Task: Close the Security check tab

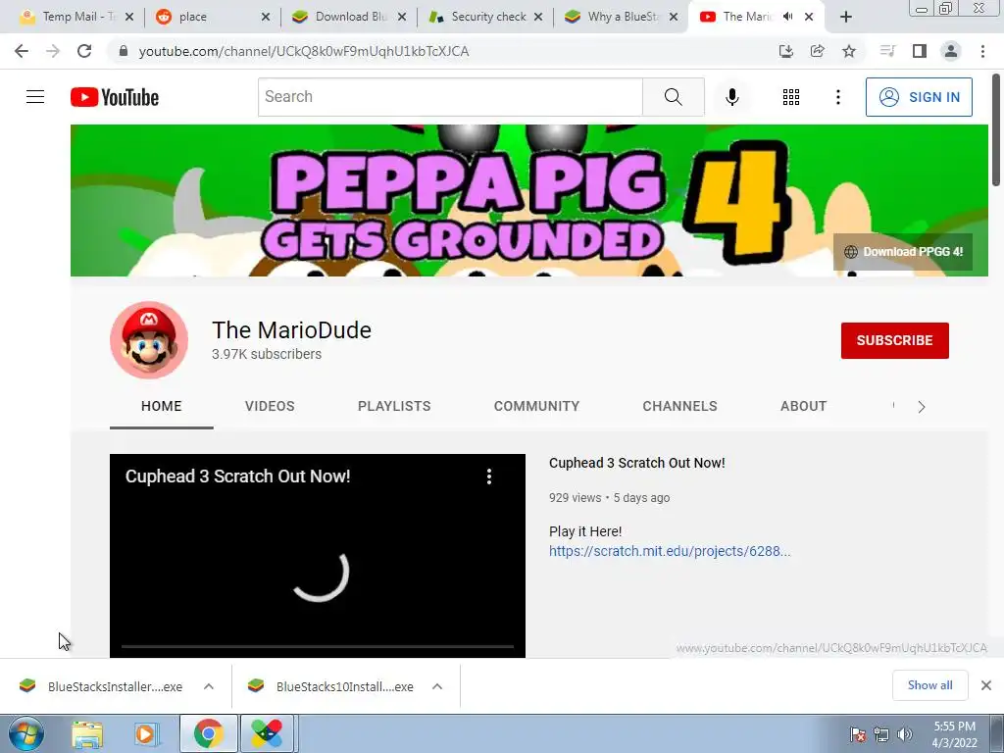Action: click(x=538, y=18)
